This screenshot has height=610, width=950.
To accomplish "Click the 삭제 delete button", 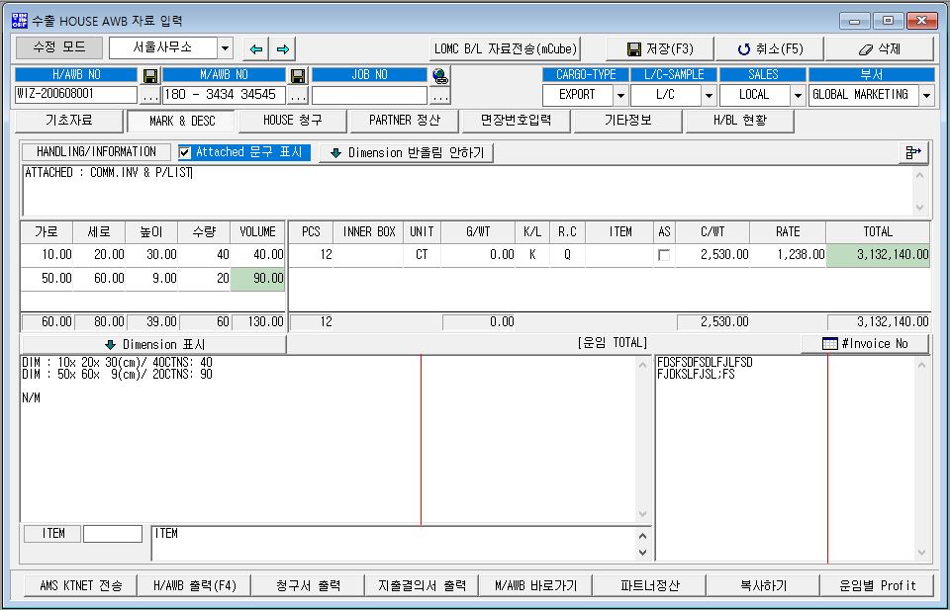I will pos(880,49).
